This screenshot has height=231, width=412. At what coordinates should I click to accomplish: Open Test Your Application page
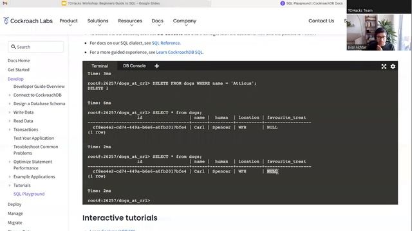33,139
